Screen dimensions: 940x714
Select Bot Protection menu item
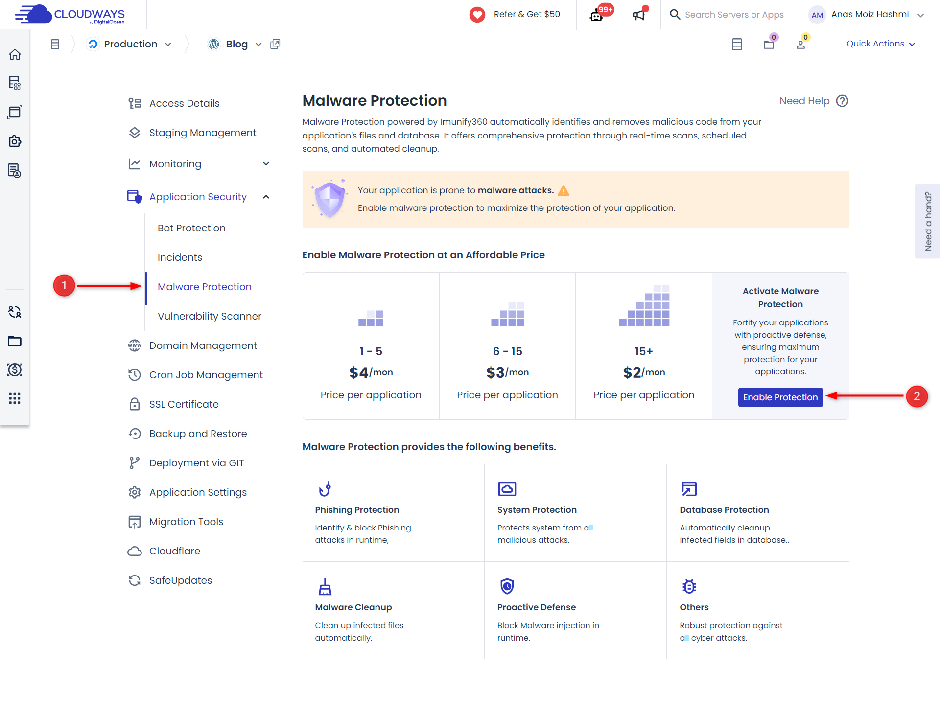191,228
